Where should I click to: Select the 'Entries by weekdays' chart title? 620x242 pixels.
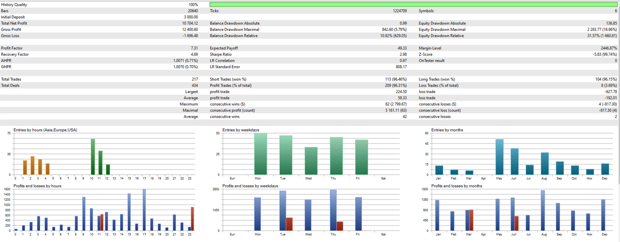coord(241,130)
